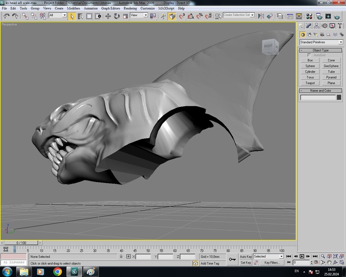Toggle the selection lock icon
Image resolution: width=346 pixels, height=277 pixels.
tap(121, 257)
